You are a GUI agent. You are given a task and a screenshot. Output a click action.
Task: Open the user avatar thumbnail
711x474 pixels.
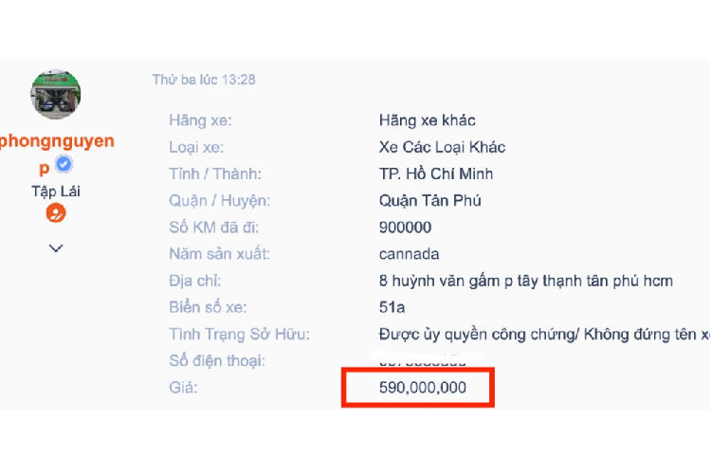[x=56, y=95]
